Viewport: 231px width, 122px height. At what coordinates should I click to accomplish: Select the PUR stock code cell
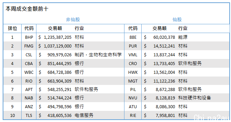point(133,46)
